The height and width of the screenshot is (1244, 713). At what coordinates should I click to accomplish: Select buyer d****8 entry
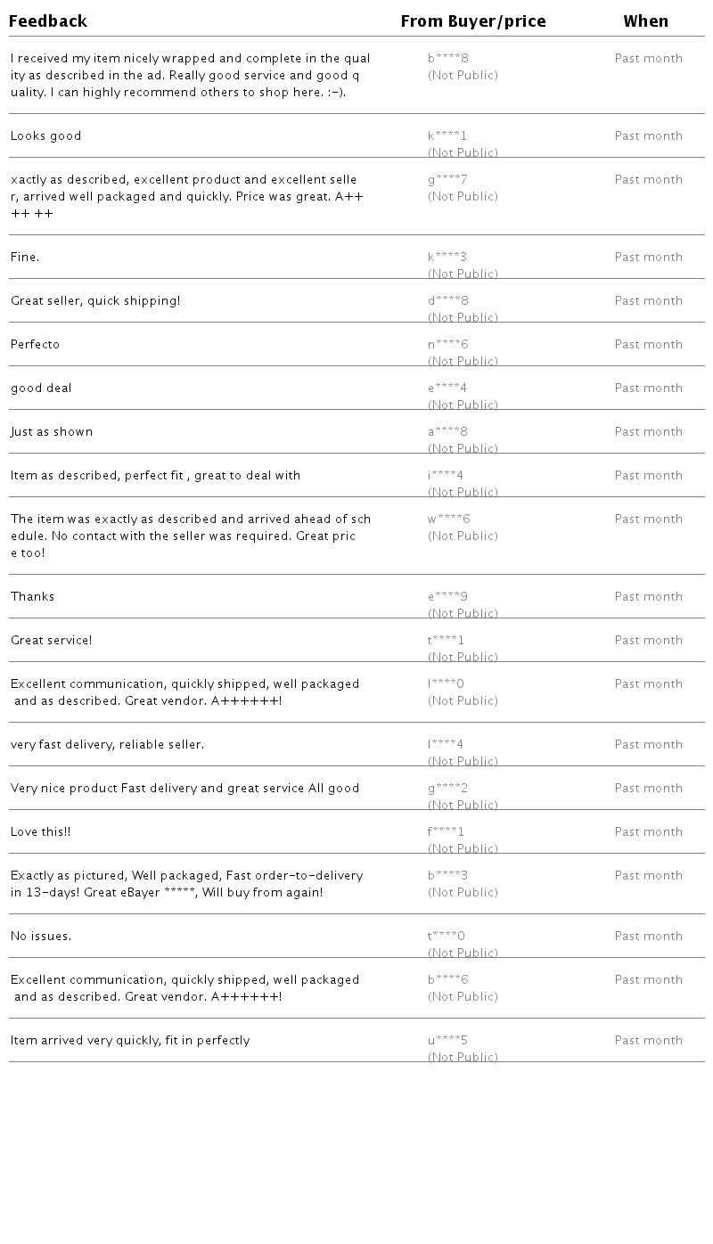(448, 301)
